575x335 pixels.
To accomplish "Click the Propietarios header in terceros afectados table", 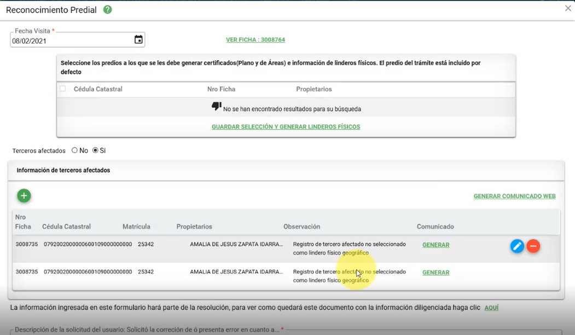I will tap(194, 227).
